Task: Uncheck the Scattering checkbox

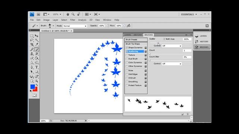Action: [127, 51]
